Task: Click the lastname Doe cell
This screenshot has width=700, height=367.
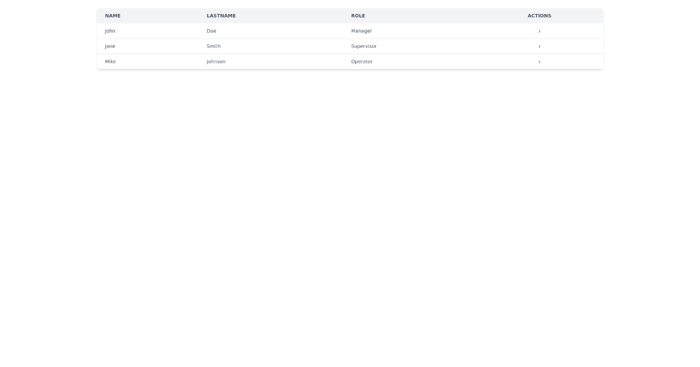Action: [x=211, y=31]
